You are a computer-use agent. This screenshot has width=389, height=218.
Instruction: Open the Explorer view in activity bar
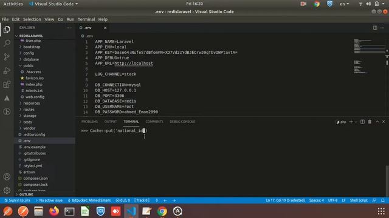7,30
